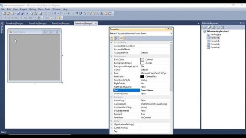
Task: Click Save All toolbar icon
Action: click(22, 14)
